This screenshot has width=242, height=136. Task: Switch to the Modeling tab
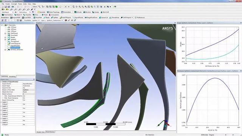(12, 76)
